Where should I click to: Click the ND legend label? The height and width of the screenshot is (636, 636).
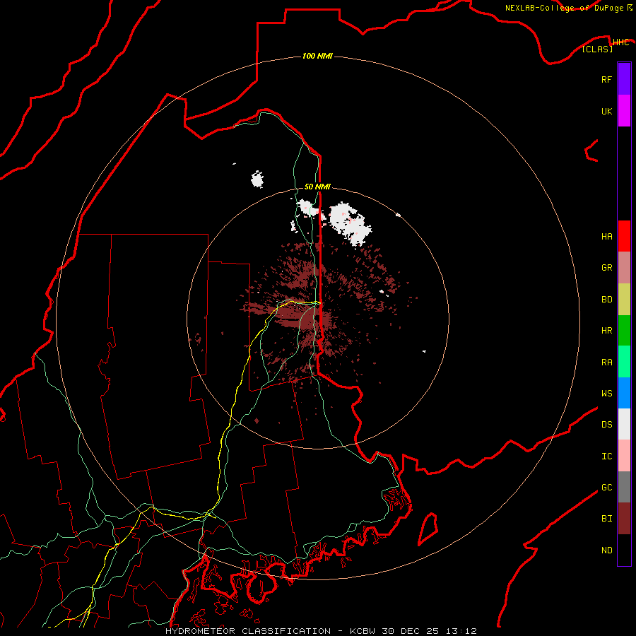pos(606,550)
